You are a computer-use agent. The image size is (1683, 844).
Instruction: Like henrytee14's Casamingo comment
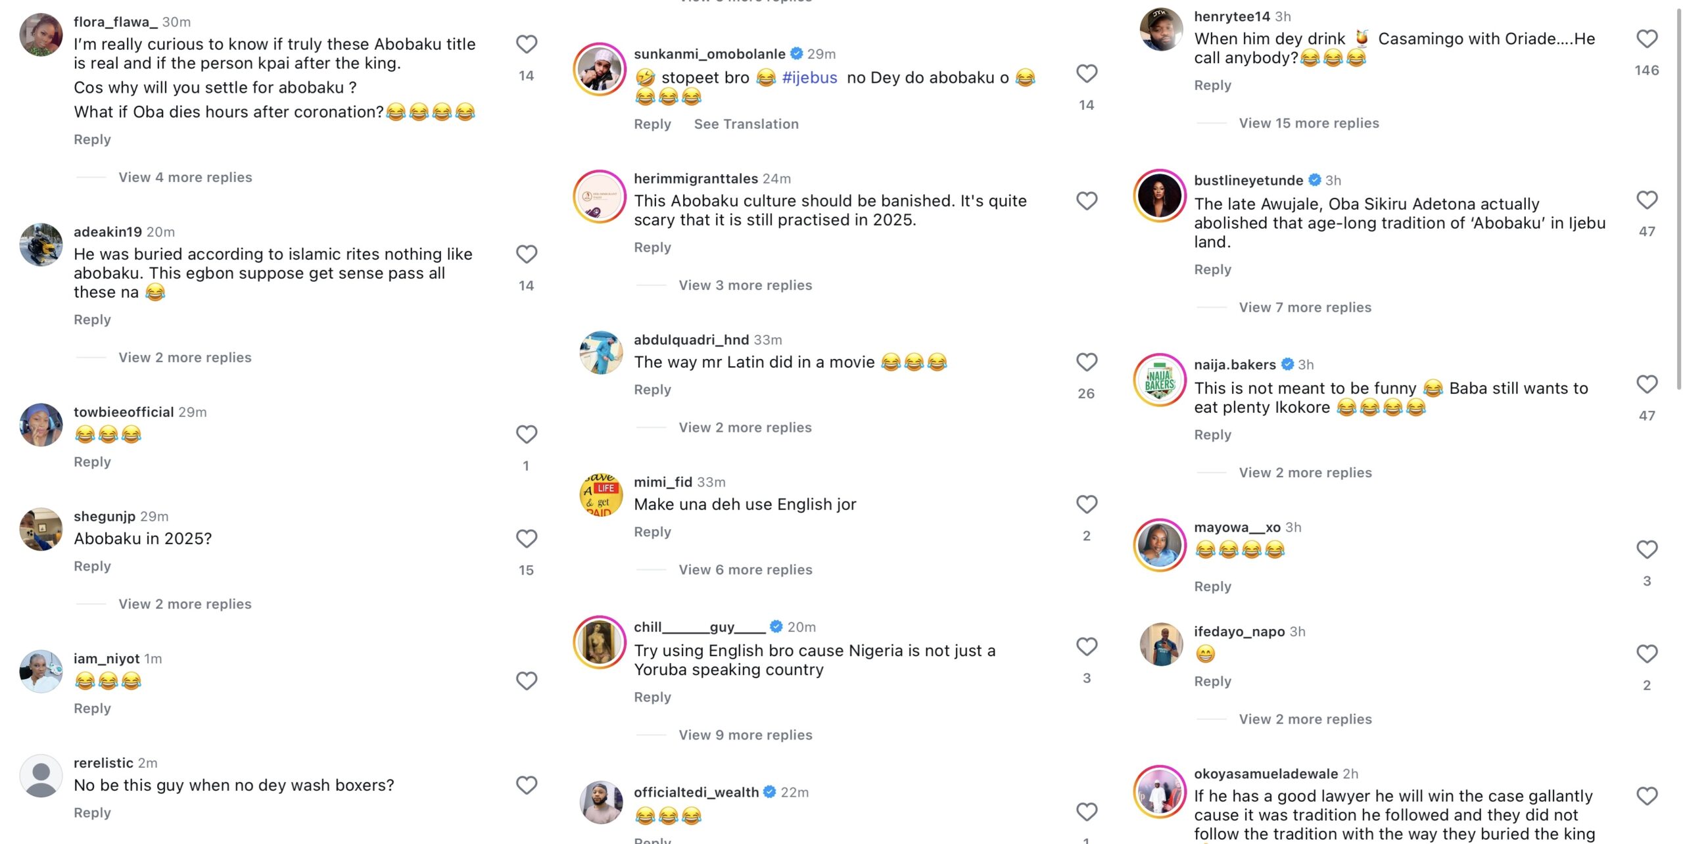[1646, 39]
